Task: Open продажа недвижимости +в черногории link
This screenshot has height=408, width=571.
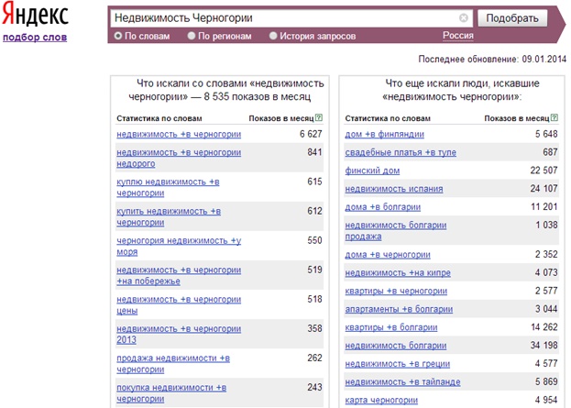Action: (173, 364)
